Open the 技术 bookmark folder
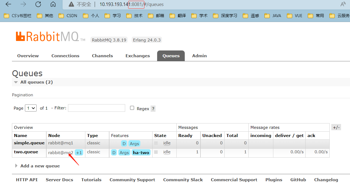350x191 pixels. coord(134,16)
